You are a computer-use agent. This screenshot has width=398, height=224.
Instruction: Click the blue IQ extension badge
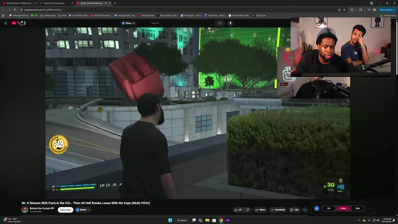click(x=317, y=208)
